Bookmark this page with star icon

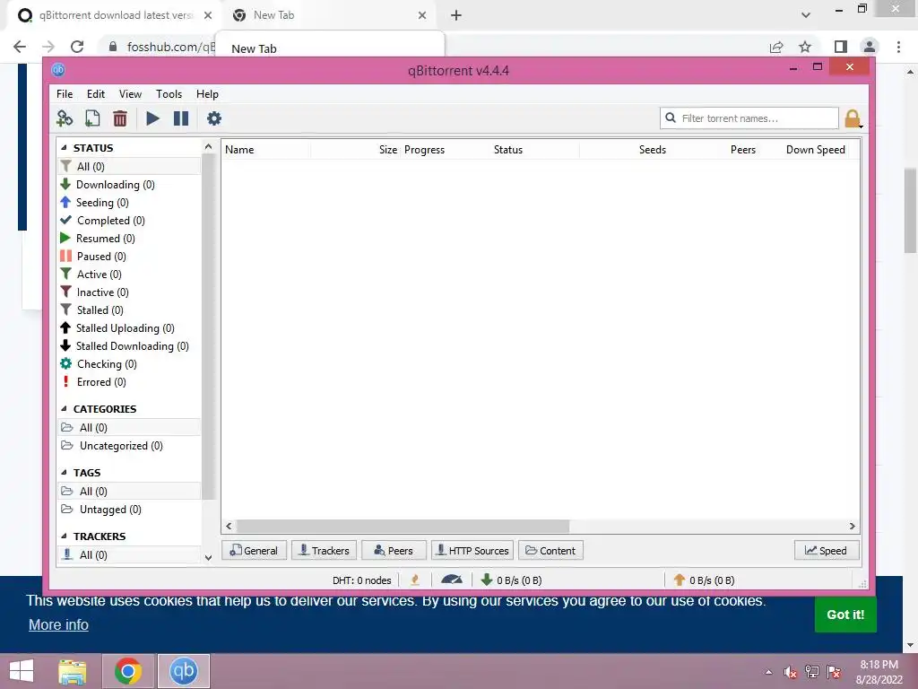click(805, 47)
